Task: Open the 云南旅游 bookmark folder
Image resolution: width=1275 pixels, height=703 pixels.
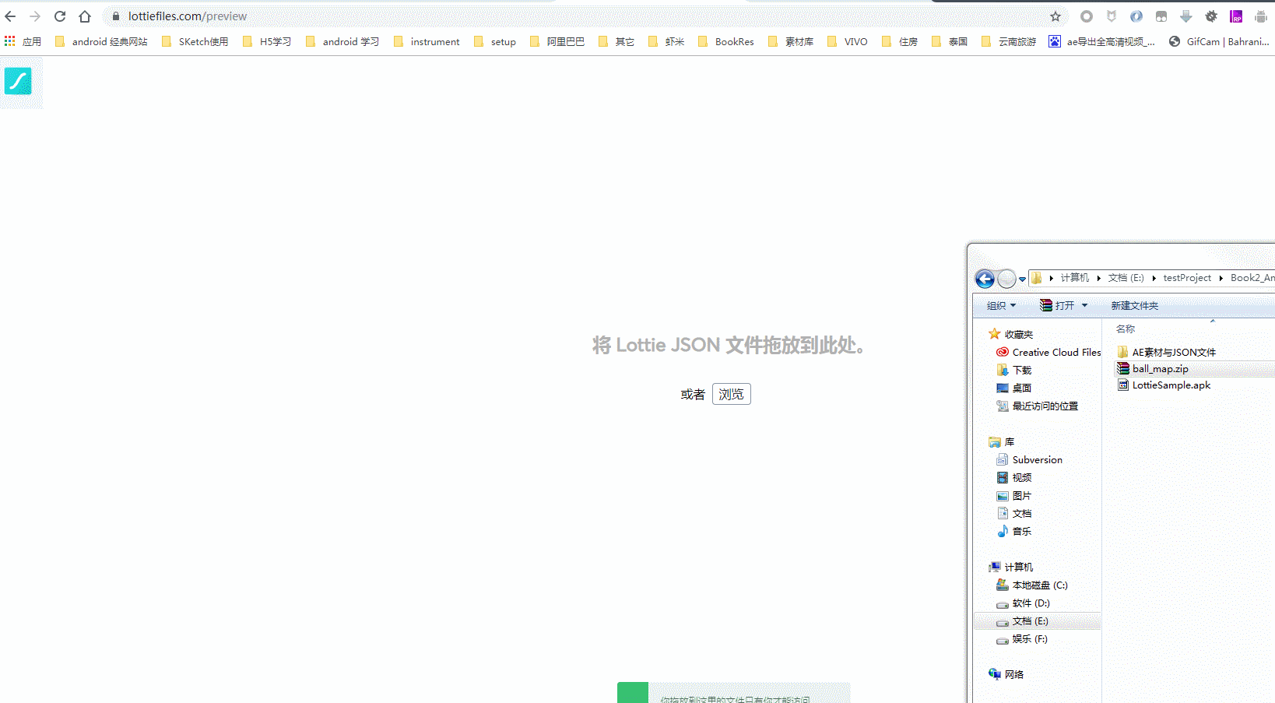Action: tap(1009, 41)
